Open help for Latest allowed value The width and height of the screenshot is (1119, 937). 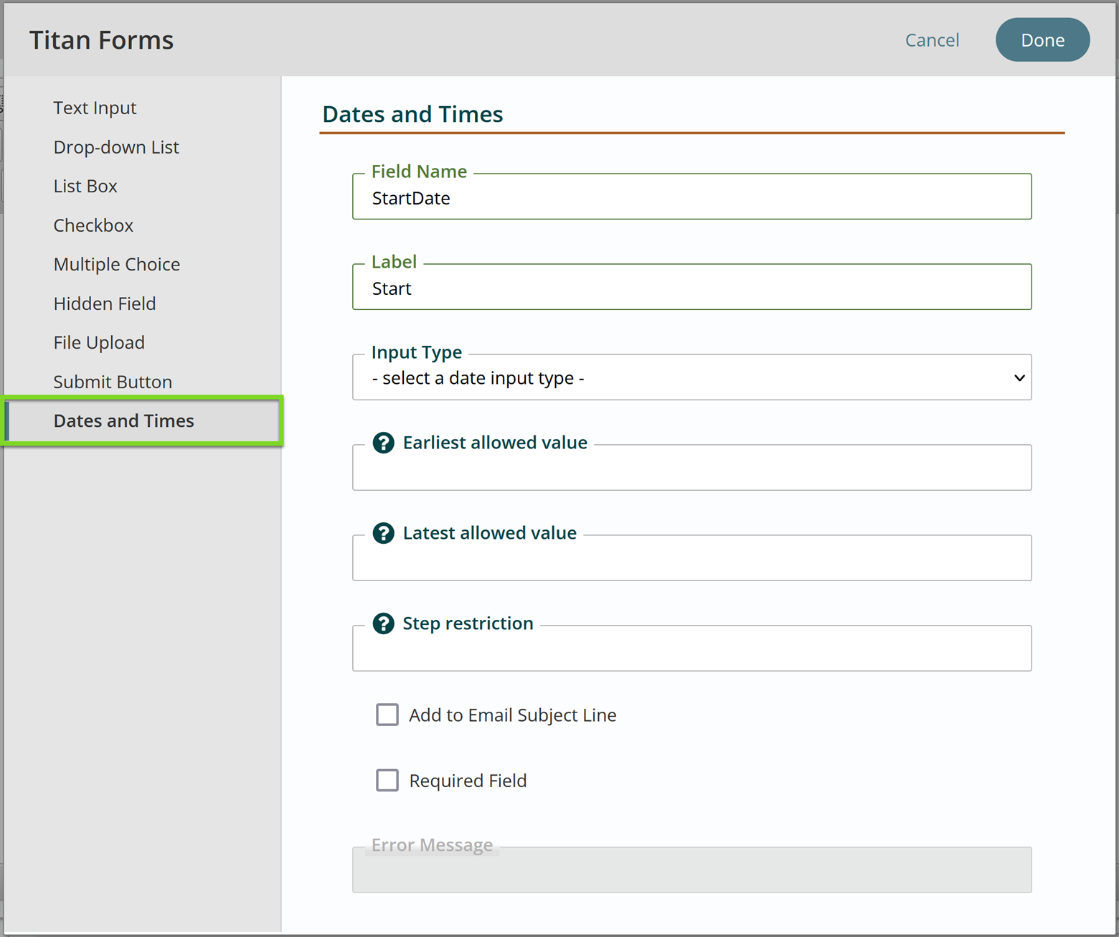coord(384,533)
